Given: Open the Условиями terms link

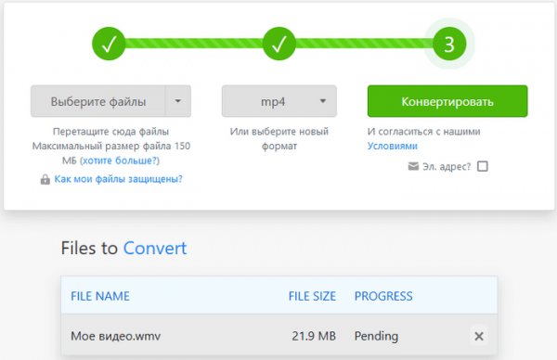Looking at the screenshot, I should 392,146.
